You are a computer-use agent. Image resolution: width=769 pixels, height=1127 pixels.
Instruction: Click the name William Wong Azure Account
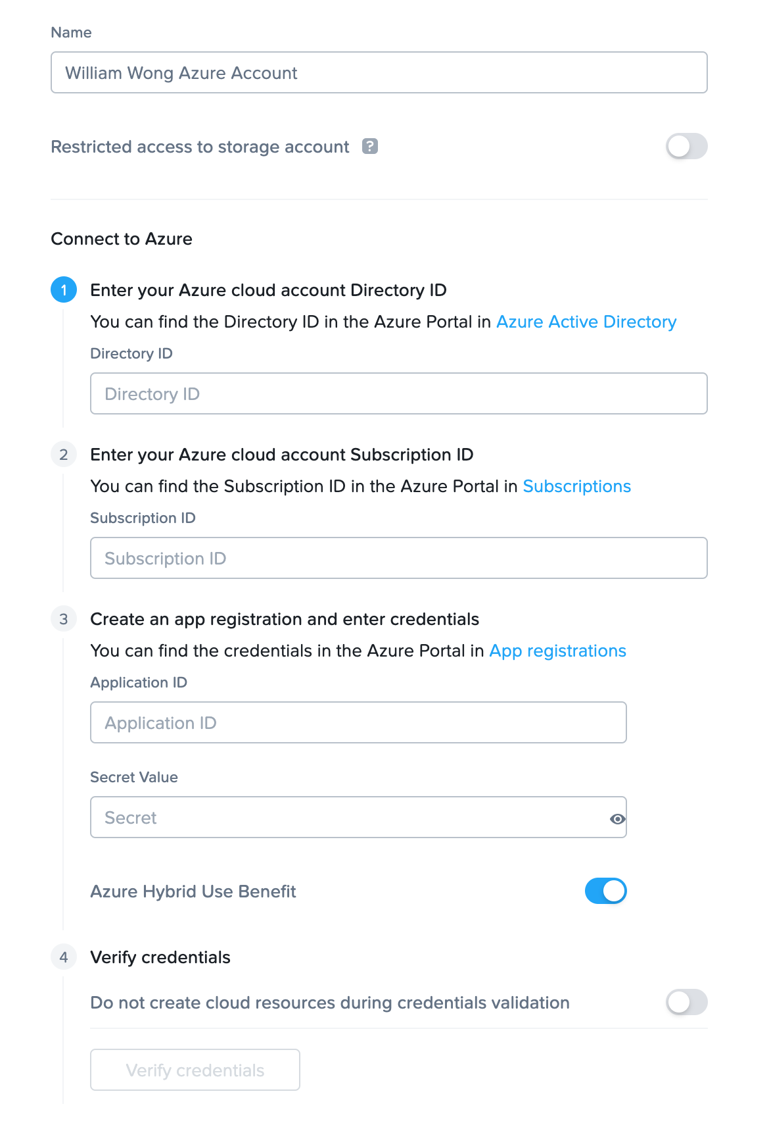[181, 72]
